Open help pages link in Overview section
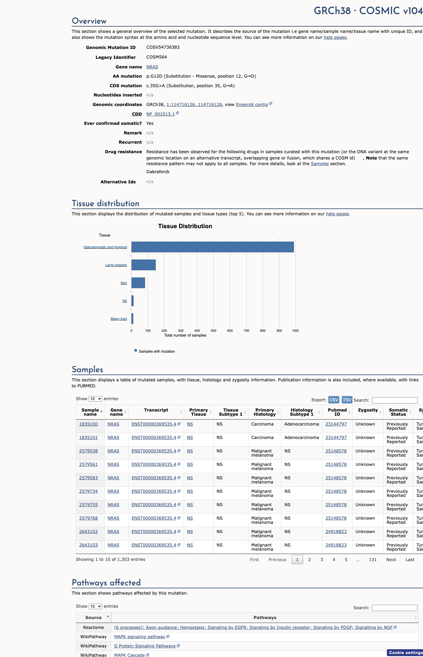 tap(335, 37)
